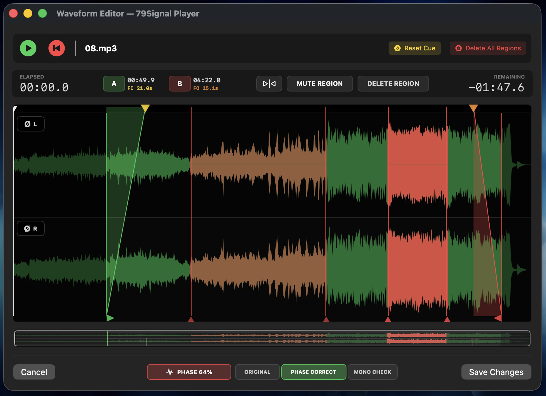546x396 pixels.
Task: Click the DELETE REGION button
Action: click(x=393, y=84)
